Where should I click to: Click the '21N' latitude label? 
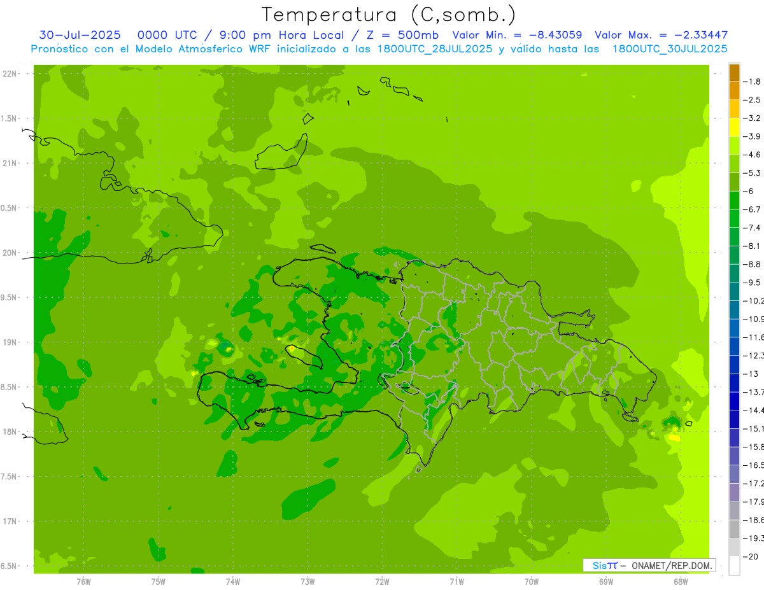[x=10, y=163]
